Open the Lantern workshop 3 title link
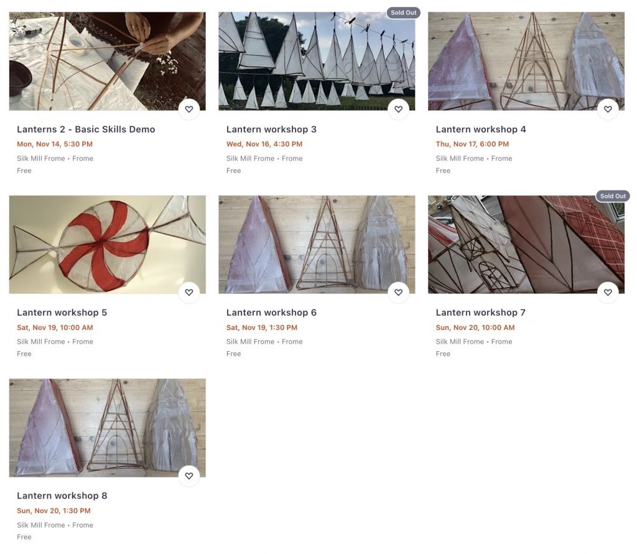637x554 pixels. (271, 129)
